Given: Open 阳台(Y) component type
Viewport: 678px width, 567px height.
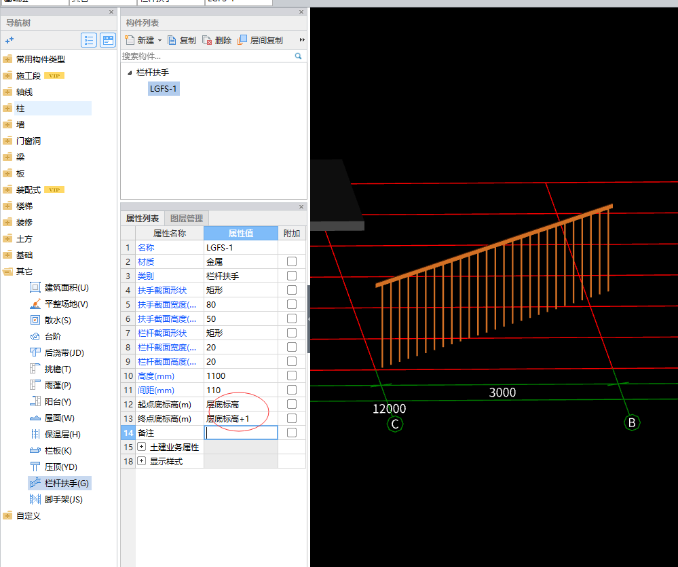Looking at the screenshot, I should click(51, 402).
